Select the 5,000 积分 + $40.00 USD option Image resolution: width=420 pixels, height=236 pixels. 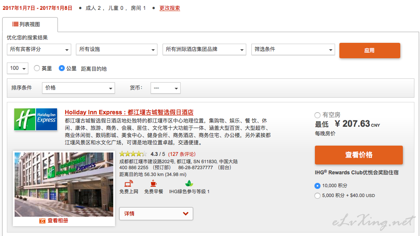[x=317, y=196]
